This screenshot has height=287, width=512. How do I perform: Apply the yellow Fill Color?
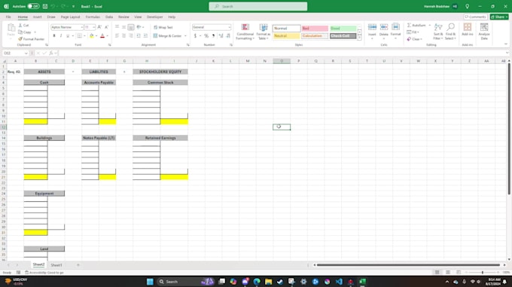click(92, 35)
